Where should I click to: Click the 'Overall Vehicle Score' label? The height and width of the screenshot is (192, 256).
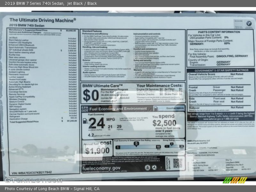click(x=202, y=75)
